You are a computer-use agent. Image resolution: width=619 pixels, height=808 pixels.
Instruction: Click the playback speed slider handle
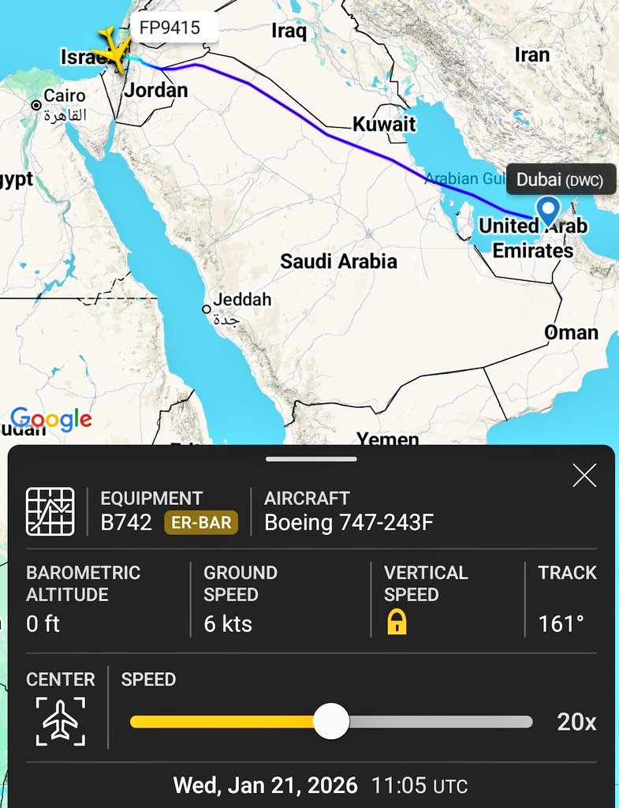(331, 721)
